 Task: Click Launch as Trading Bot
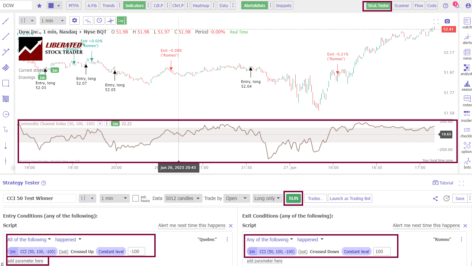(350, 198)
